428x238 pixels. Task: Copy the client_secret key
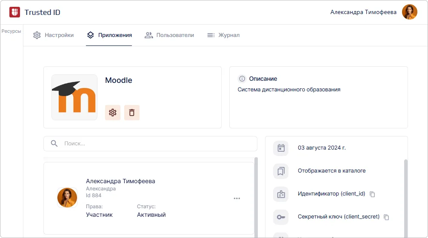(386, 217)
